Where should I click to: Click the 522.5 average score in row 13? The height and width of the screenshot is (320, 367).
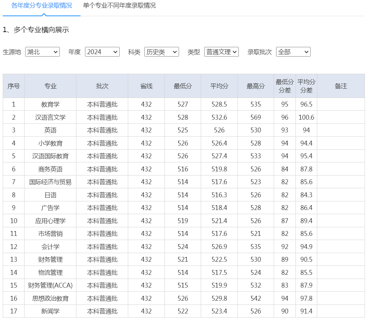coord(219,260)
